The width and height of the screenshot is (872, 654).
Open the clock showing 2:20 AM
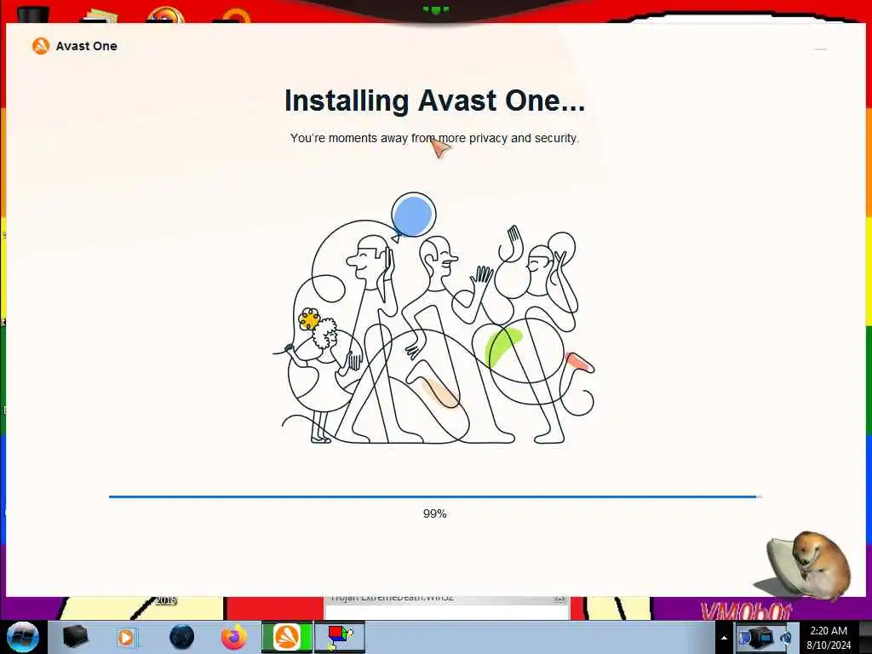point(828,637)
